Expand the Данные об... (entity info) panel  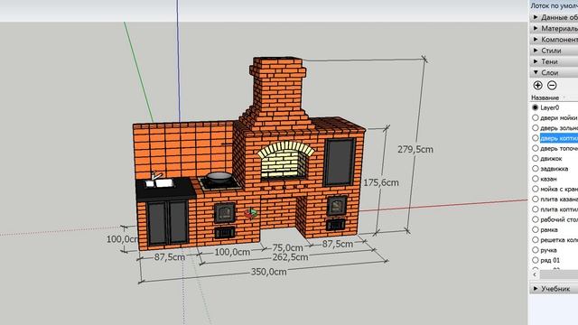tap(554, 17)
